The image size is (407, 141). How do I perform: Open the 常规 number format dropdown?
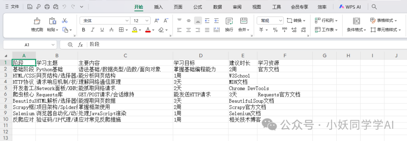(270, 20)
